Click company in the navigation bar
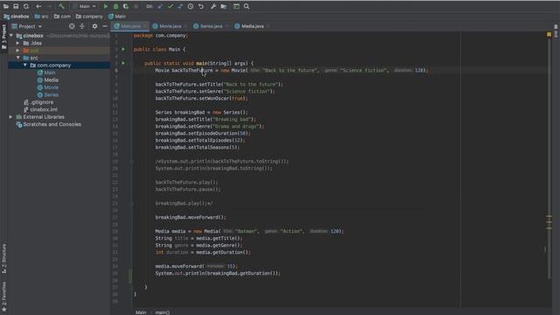Screen dimensions: 560x315 pos(89,16)
